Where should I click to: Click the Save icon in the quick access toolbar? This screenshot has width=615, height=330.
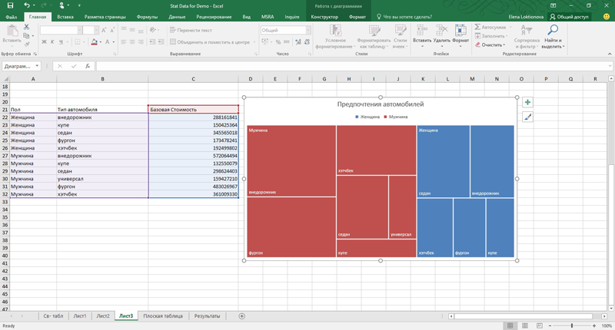[x=10, y=5]
